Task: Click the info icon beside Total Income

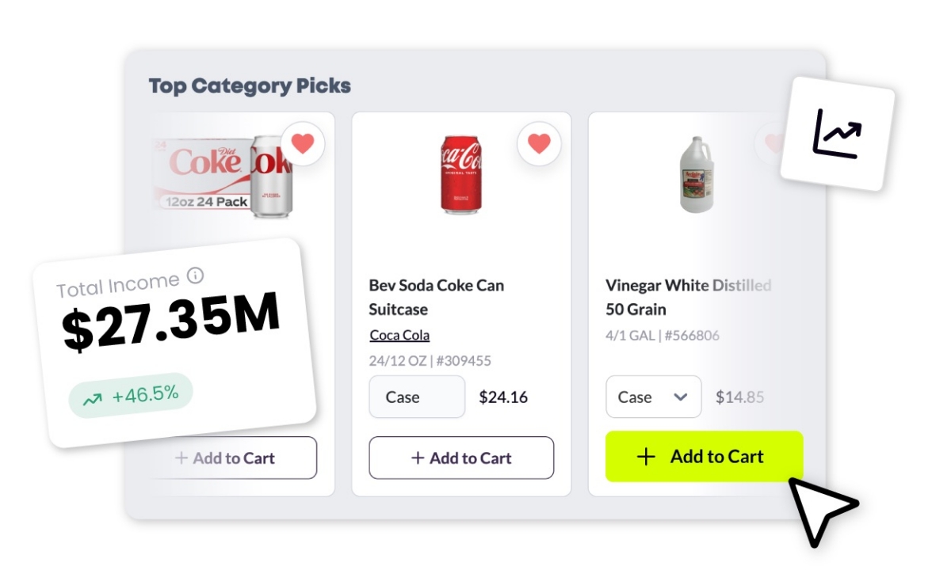Action: [x=195, y=275]
